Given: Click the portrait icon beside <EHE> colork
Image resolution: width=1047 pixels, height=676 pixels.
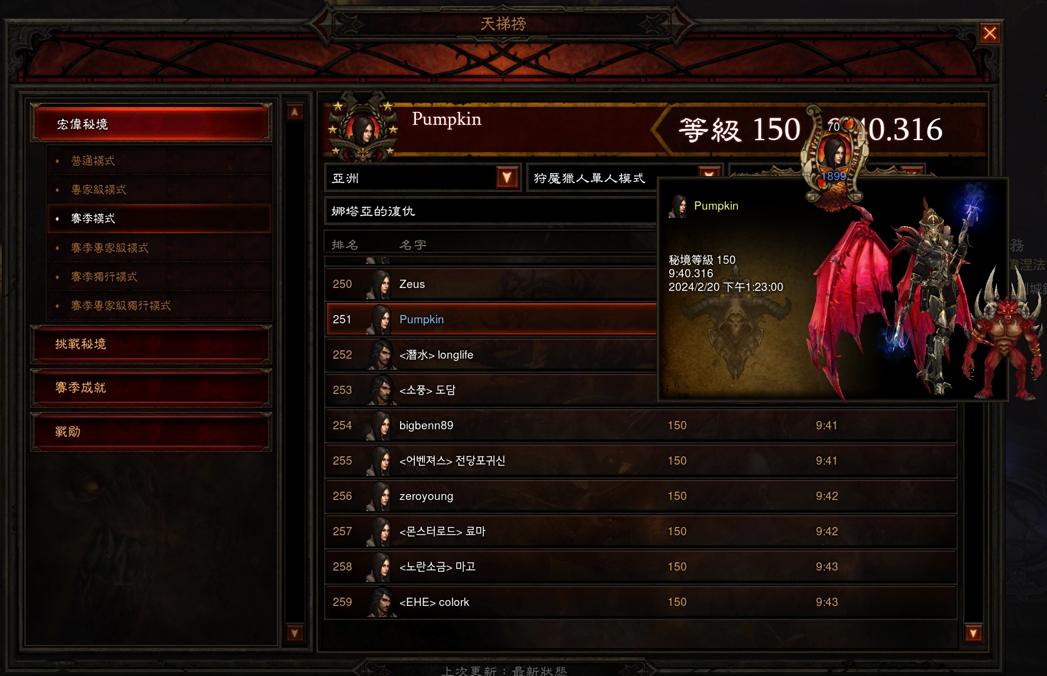Looking at the screenshot, I should [x=380, y=602].
